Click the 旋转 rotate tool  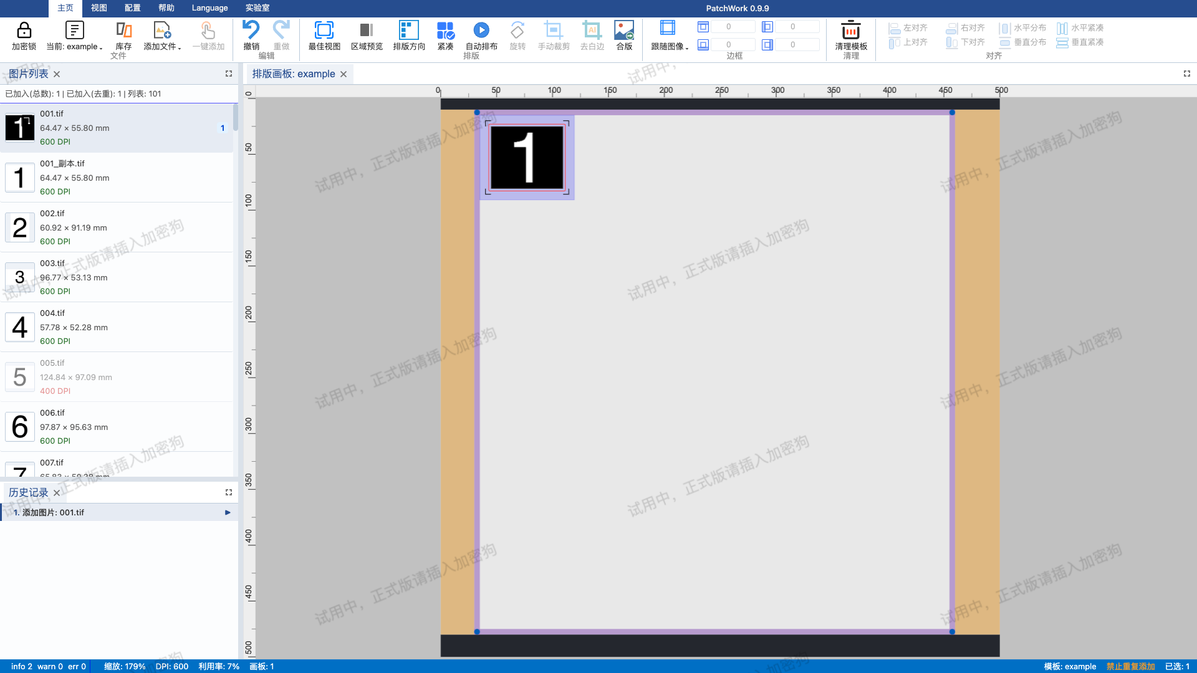517,36
